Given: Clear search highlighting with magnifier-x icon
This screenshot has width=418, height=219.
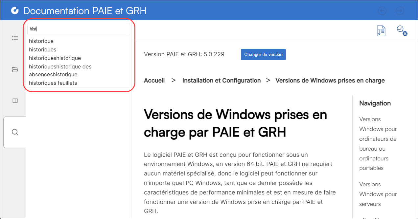Looking at the screenshot, I should coord(402,31).
